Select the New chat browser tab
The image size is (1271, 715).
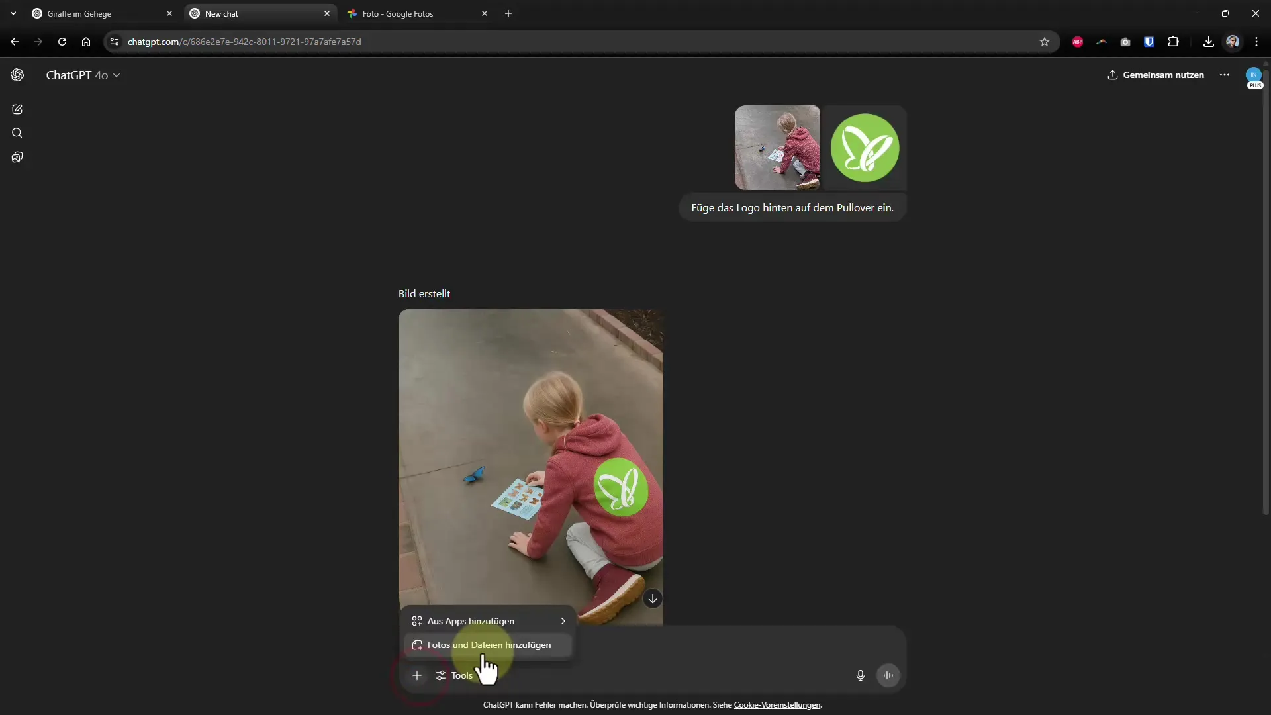258,13
